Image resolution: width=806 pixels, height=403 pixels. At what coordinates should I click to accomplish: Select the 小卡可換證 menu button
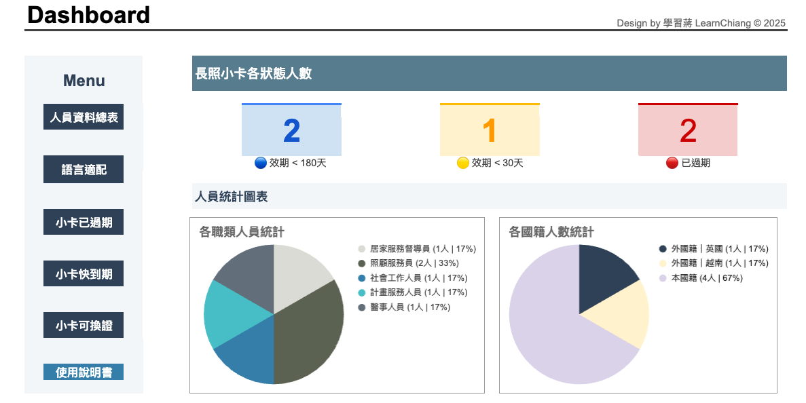(84, 326)
